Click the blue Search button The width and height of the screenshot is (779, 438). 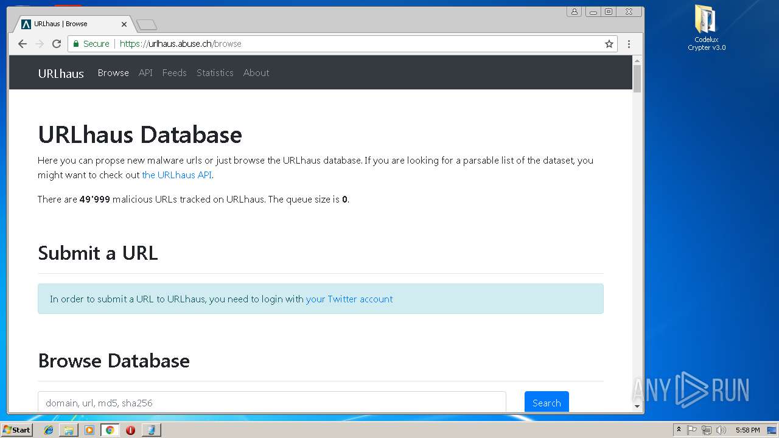pos(547,402)
